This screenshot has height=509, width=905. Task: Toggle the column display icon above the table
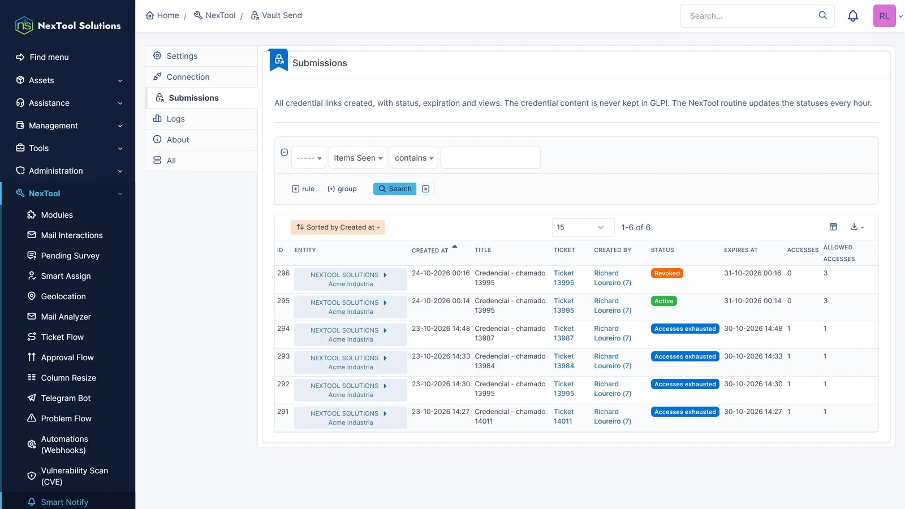[833, 227]
